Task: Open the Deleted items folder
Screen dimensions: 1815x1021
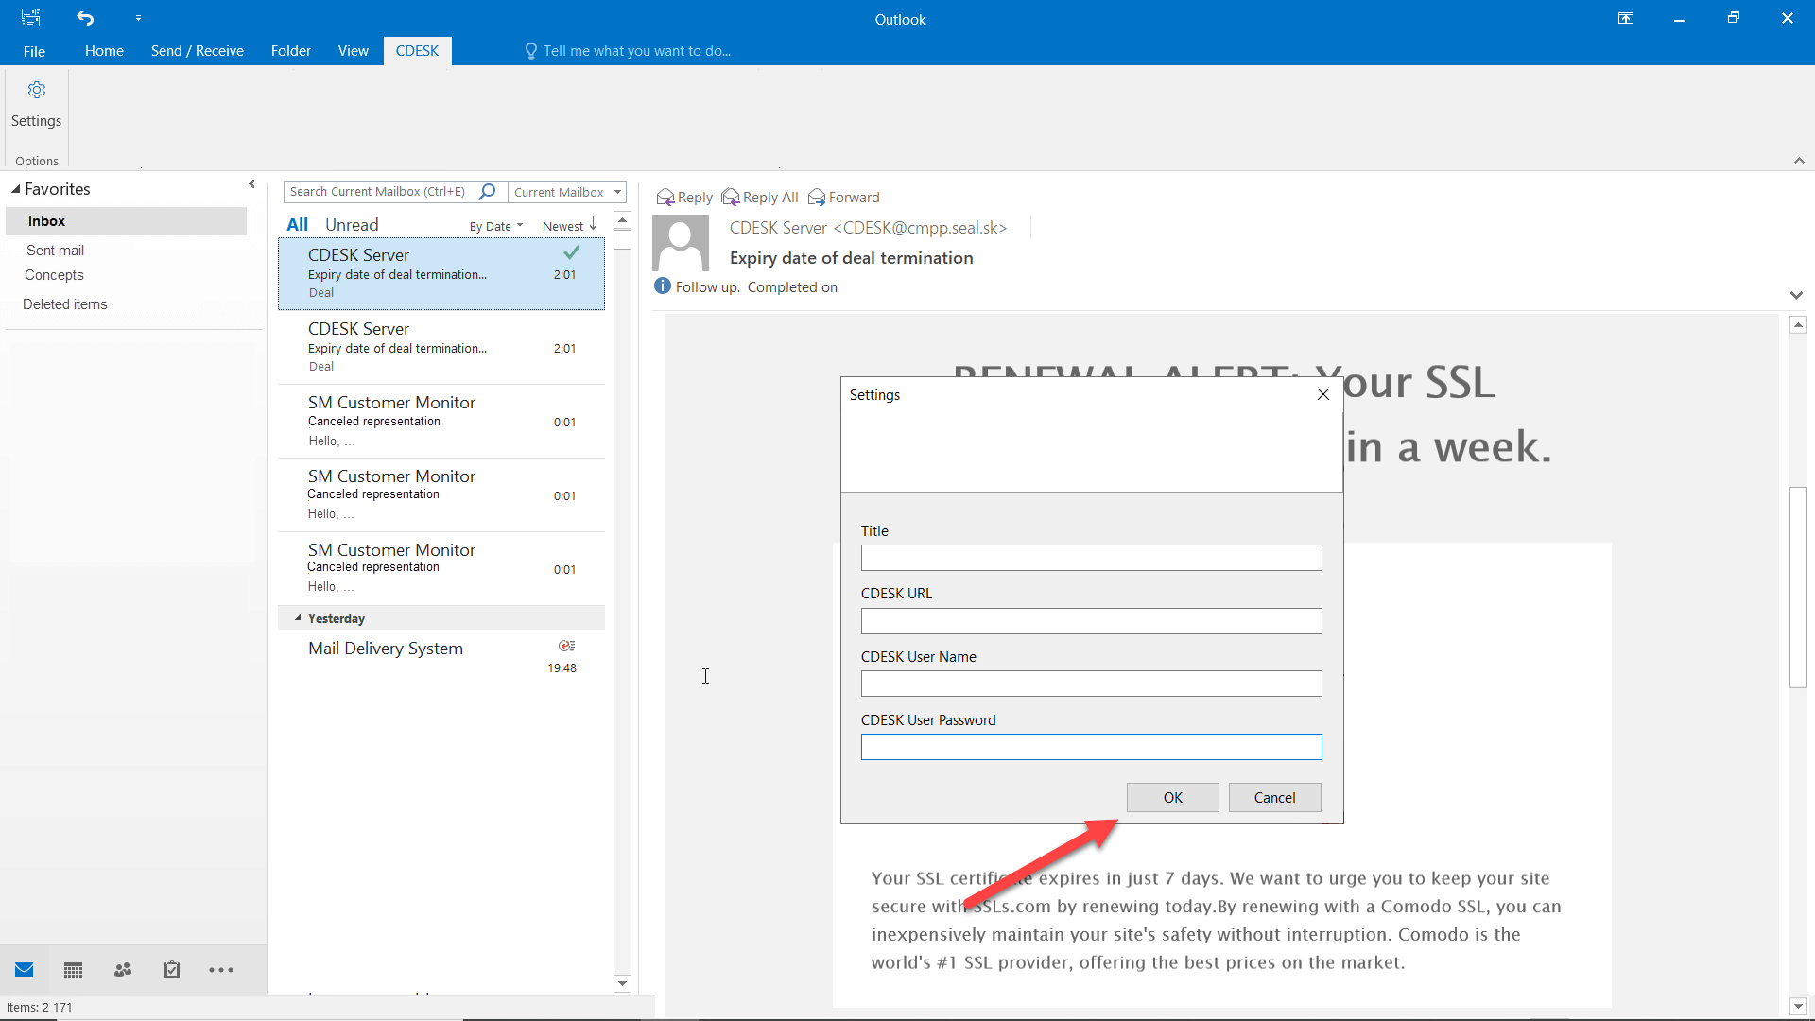Action: pos(65,304)
